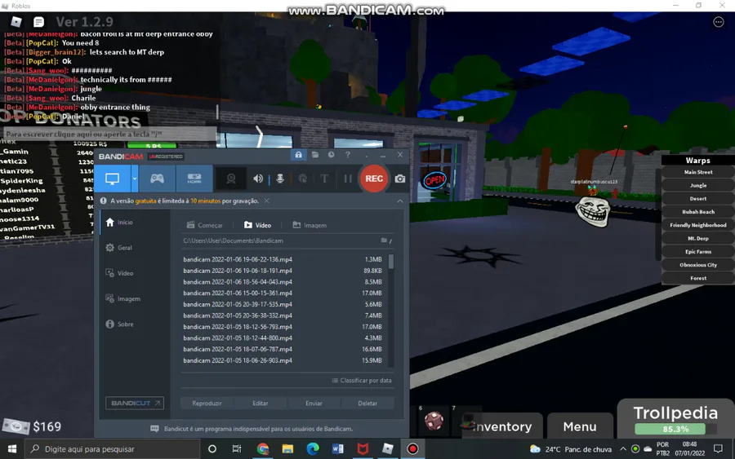Select Bandicam screen recording mode
The image size is (735, 459).
click(112, 179)
